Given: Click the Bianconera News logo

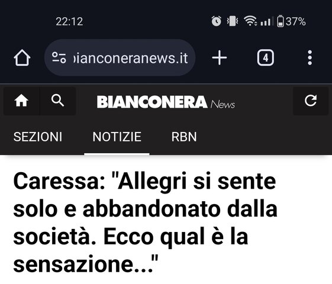Looking at the screenshot, I should (166, 102).
